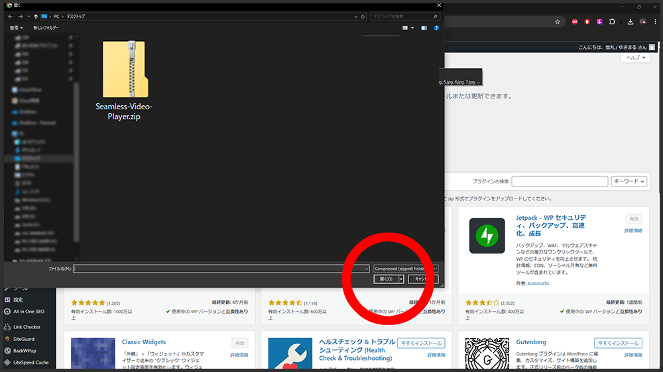Open the Health Check plugin title link

[x=357, y=350]
